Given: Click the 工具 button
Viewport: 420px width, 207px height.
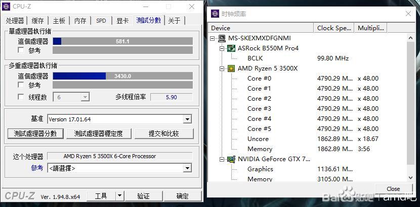Looking at the screenshot, I should click(x=101, y=196).
